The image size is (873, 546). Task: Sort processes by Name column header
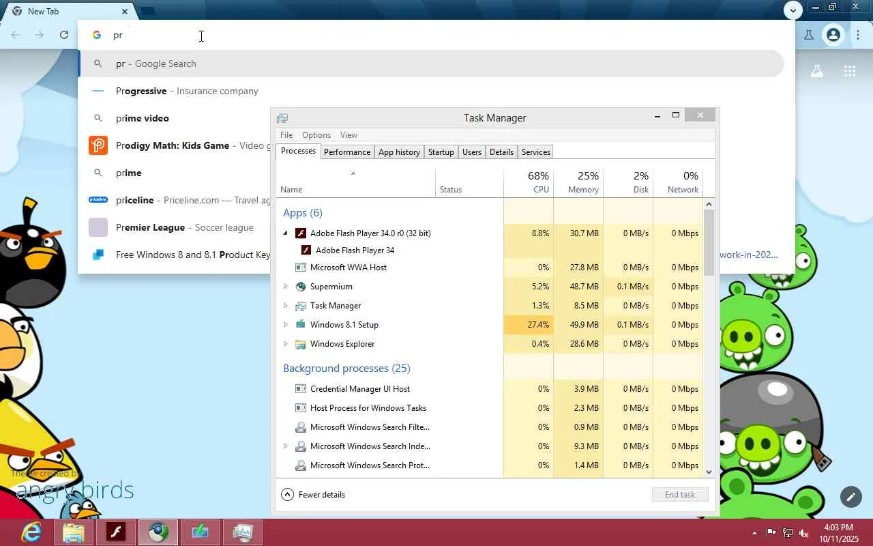coord(355,182)
